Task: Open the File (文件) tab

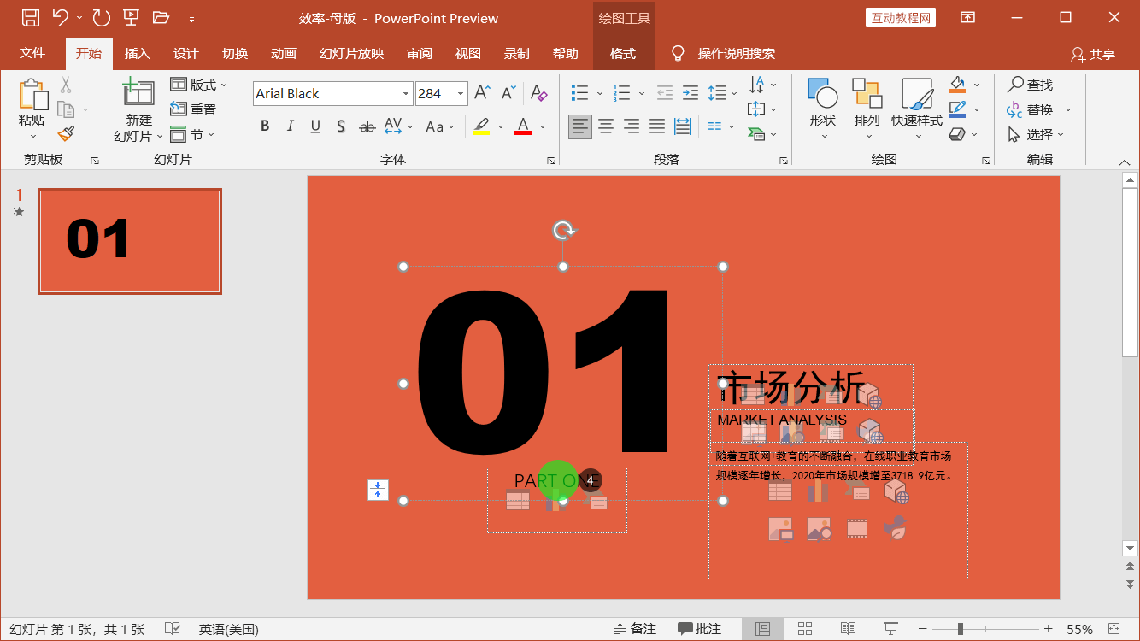Action: point(32,53)
